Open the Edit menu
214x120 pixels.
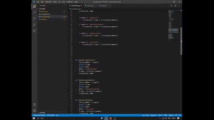pos(42,2)
